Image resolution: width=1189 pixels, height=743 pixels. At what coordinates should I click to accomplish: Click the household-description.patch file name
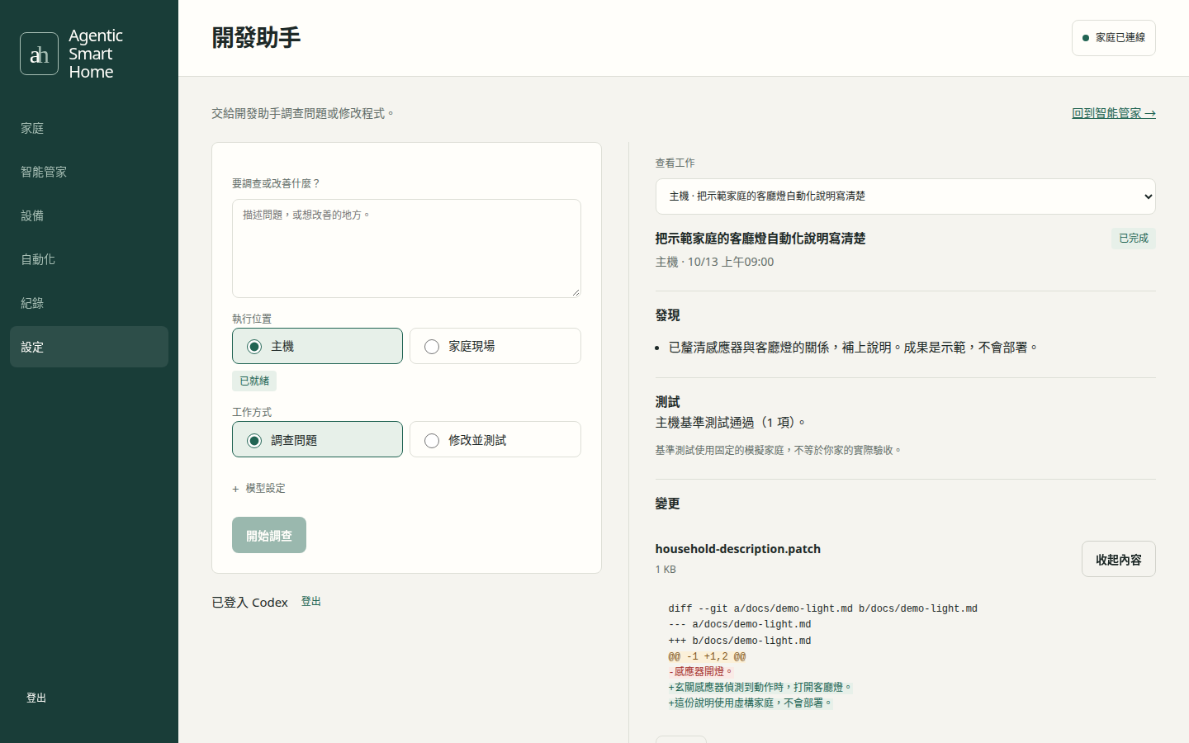point(737,549)
